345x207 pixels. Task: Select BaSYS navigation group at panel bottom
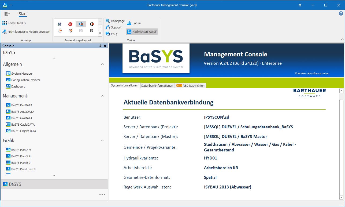[x=54, y=184]
